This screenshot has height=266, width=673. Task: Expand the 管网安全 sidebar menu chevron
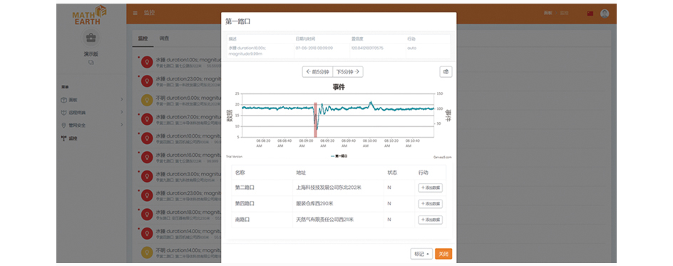tap(121, 126)
